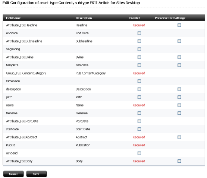The width and height of the screenshot is (207, 178).
Task: Check Preserve formatting for path row
Action: coord(179,97)
